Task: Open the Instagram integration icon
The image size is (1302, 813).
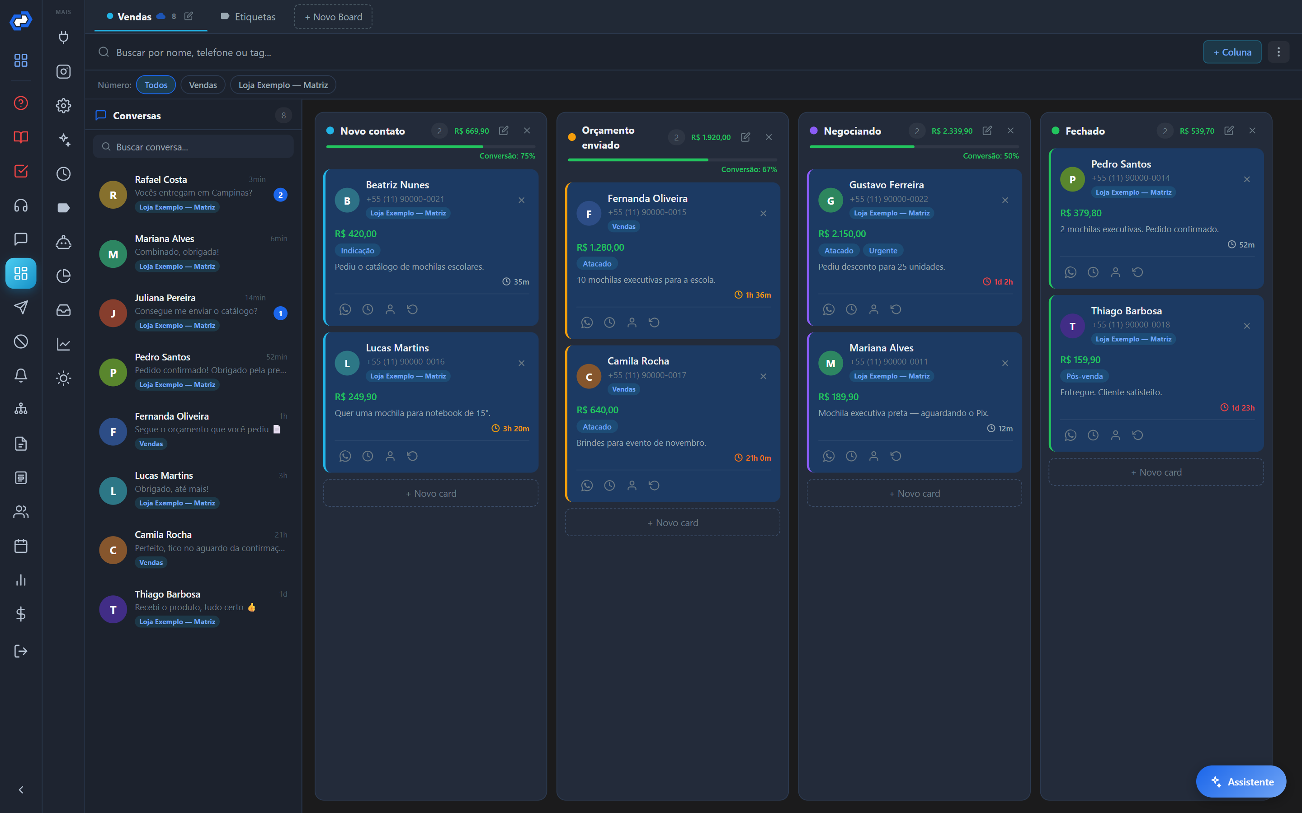Action: [63, 71]
